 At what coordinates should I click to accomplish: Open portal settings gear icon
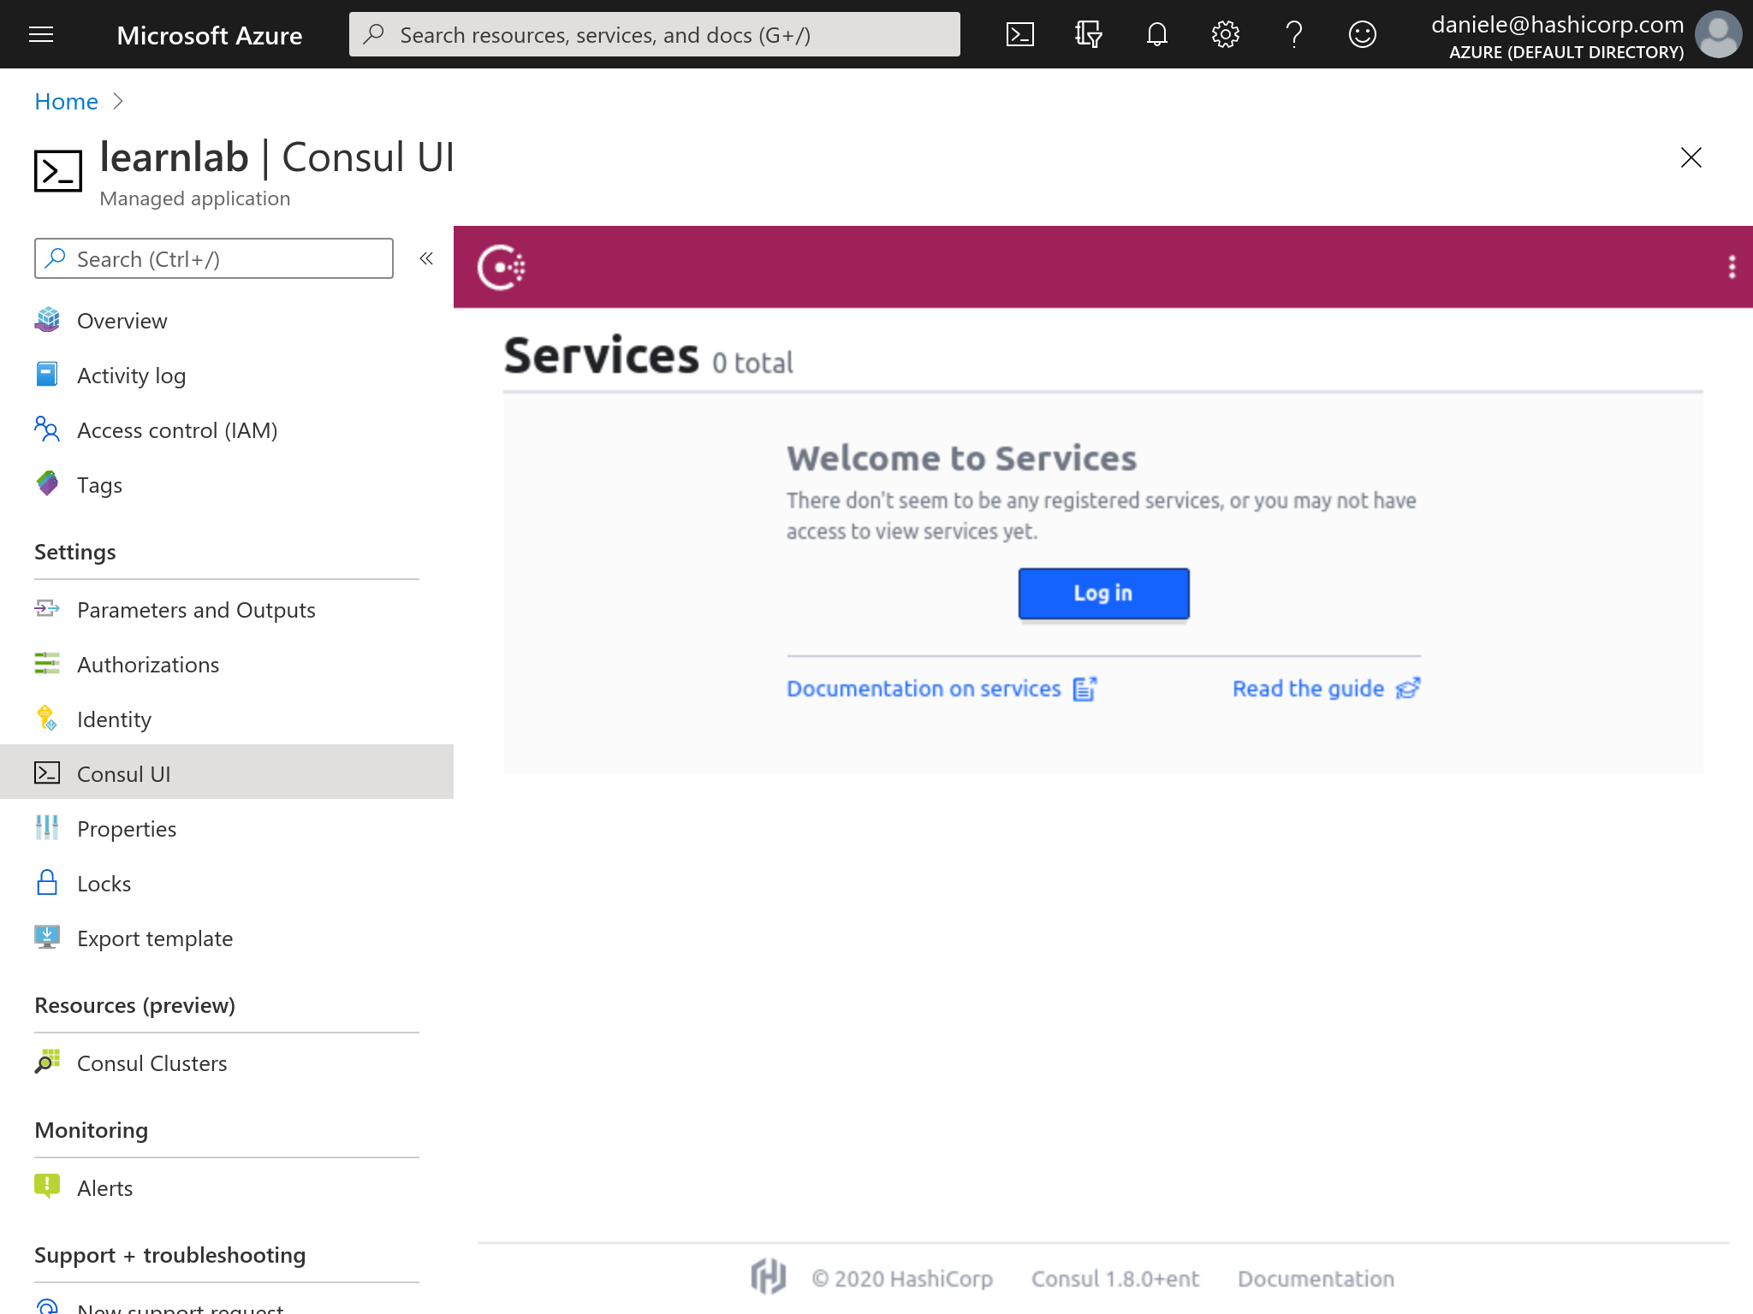tap(1225, 34)
